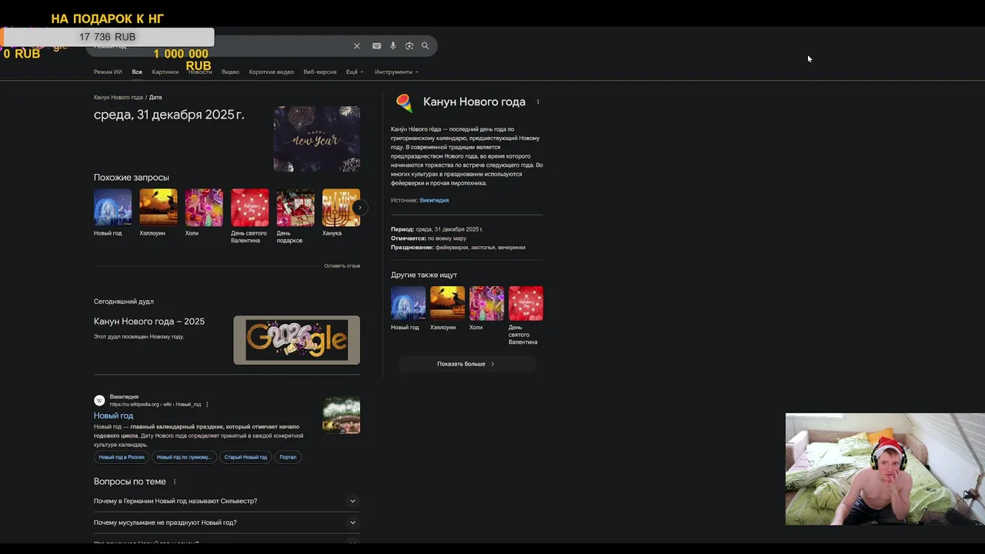Click the Старый Новый год chip
The width and height of the screenshot is (985, 554).
[x=245, y=457]
